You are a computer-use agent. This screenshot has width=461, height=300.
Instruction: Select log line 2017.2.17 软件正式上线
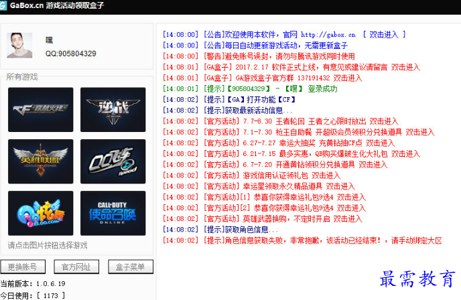pyautogui.click(x=291, y=67)
